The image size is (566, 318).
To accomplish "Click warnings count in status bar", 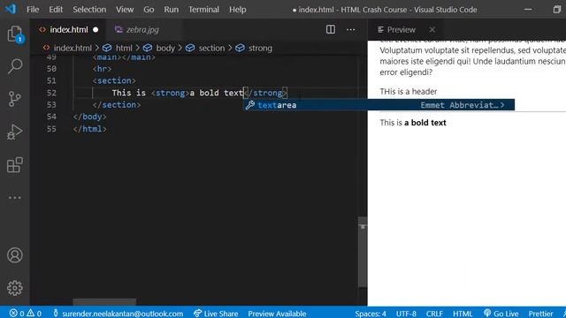I will tap(34, 314).
